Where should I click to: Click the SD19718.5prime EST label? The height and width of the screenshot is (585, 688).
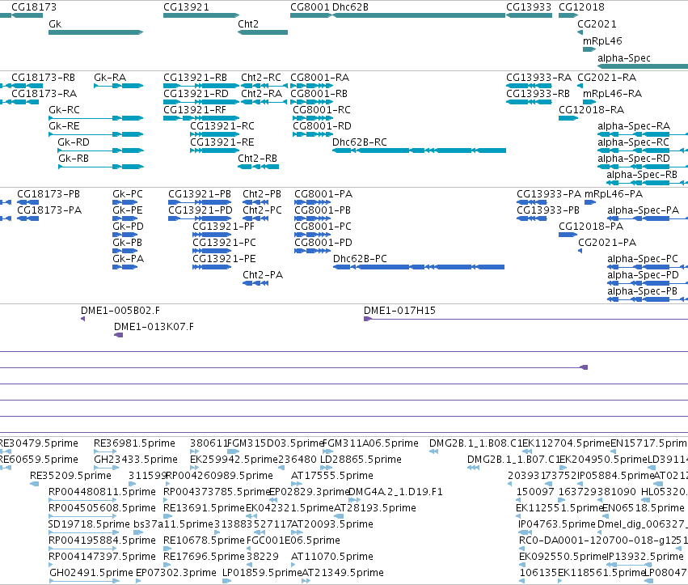coord(89,524)
